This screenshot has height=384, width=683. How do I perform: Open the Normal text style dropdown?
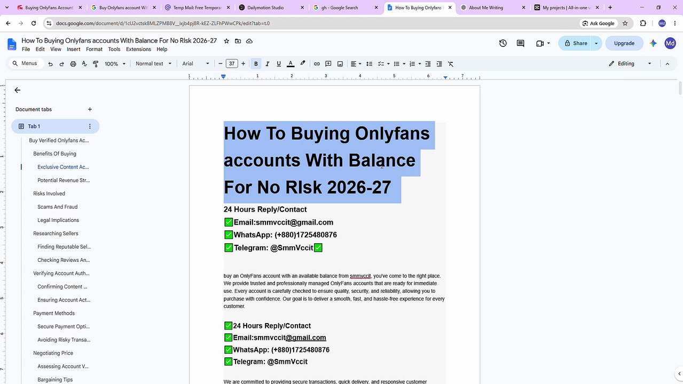tap(153, 63)
